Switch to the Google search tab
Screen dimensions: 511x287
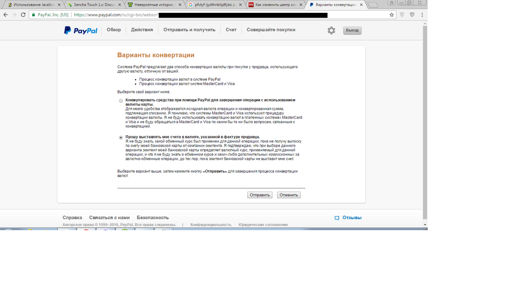(215, 5)
